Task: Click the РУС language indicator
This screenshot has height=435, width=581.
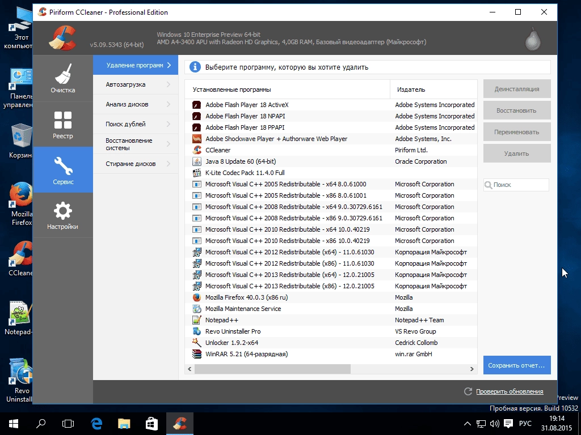Action: pos(525,424)
